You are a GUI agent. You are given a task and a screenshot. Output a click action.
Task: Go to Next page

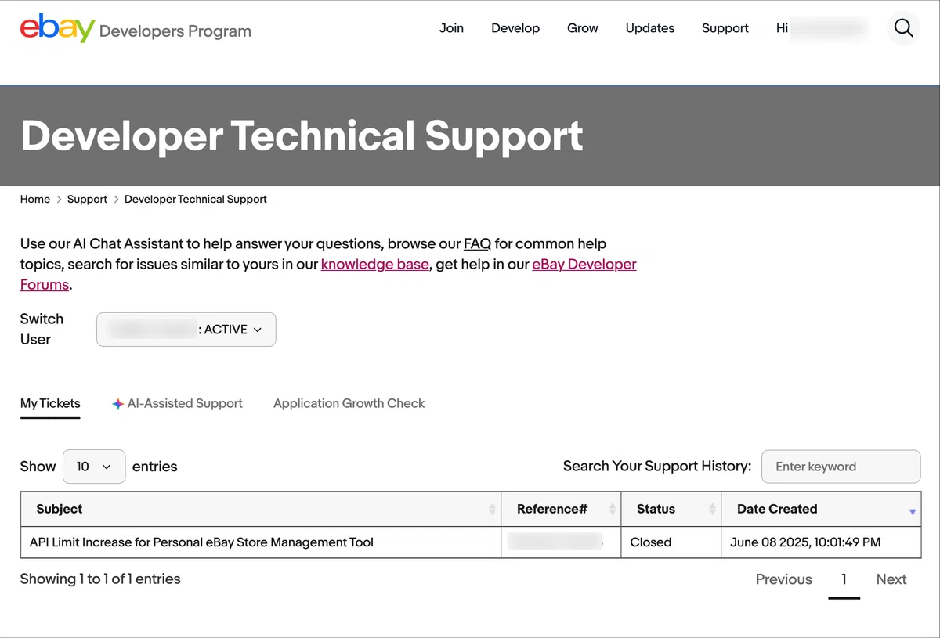click(x=891, y=579)
